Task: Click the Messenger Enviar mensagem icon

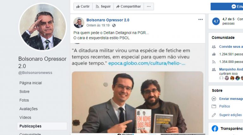Action: pyautogui.click(x=214, y=99)
